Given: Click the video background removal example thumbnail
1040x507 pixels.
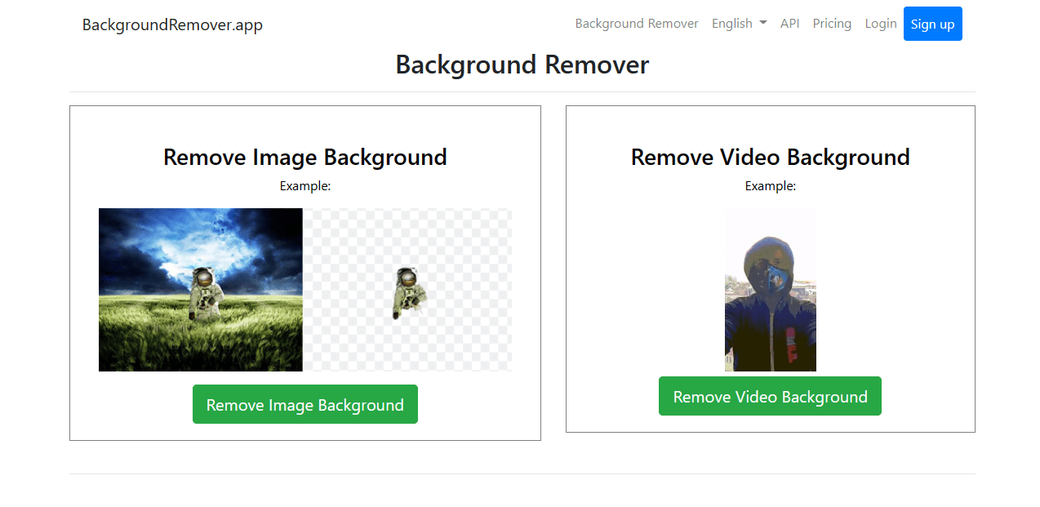Looking at the screenshot, I should pos(770,290).
